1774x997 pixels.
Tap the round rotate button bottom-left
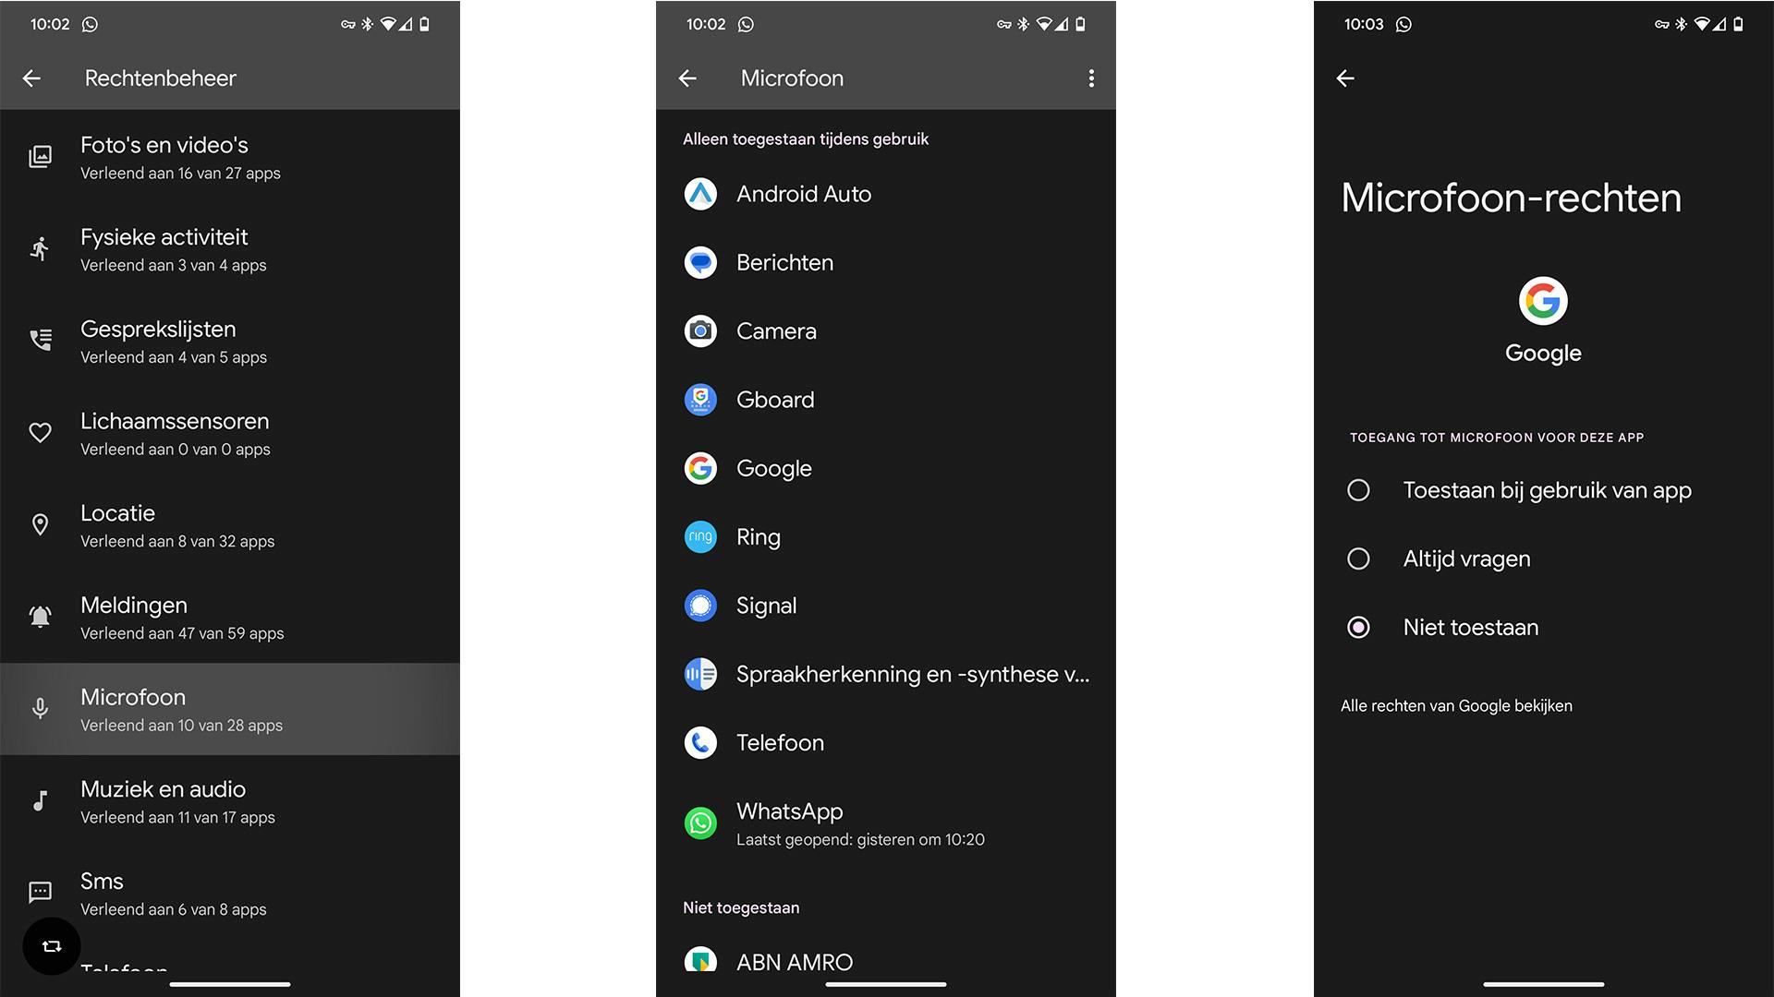[52, 946]
